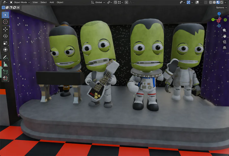Open the Object Mode dropdown
The image size is (229, 156).
[20, 2]
